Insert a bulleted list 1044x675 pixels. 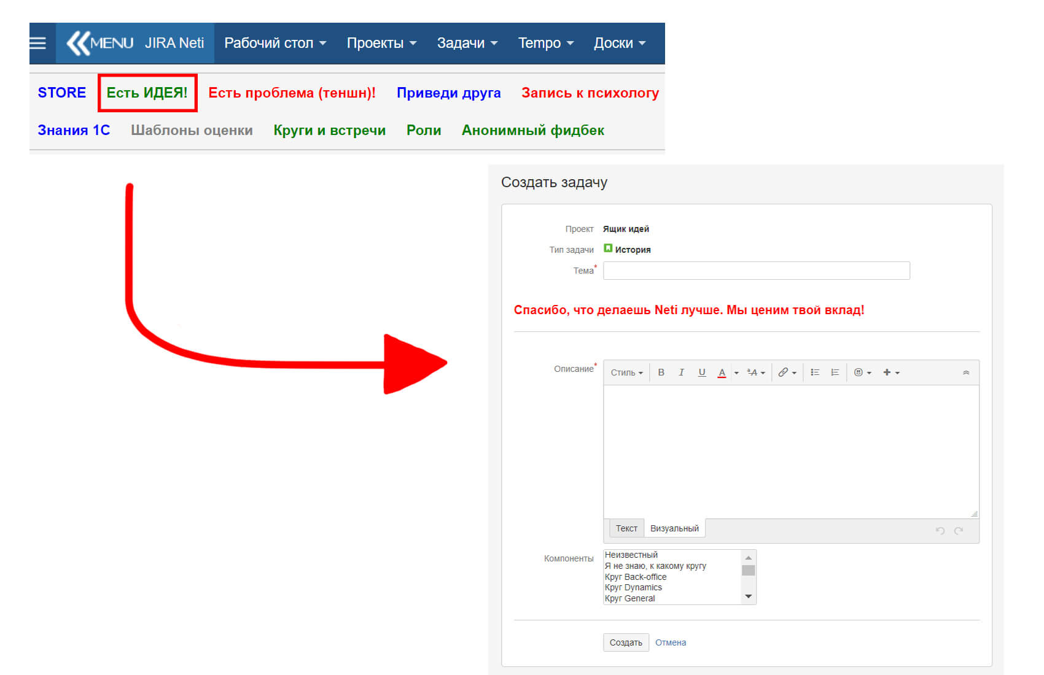pyautogui.click(x=815, y=372)
